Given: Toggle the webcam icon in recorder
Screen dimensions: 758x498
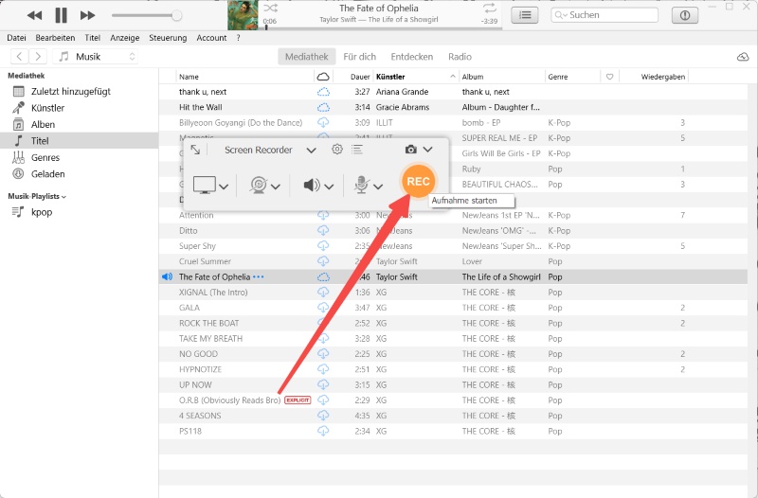Looking at the screenshot, I should [x=259, y=185].
